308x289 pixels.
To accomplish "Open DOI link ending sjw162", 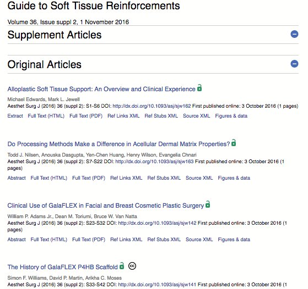I will [152, 106].
